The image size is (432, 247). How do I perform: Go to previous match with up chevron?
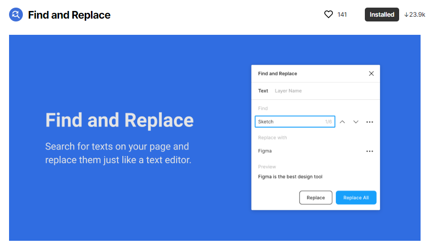click(x=342, y=122)
